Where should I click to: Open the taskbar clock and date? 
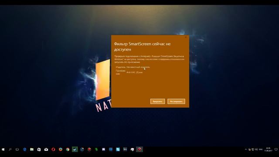268,149
